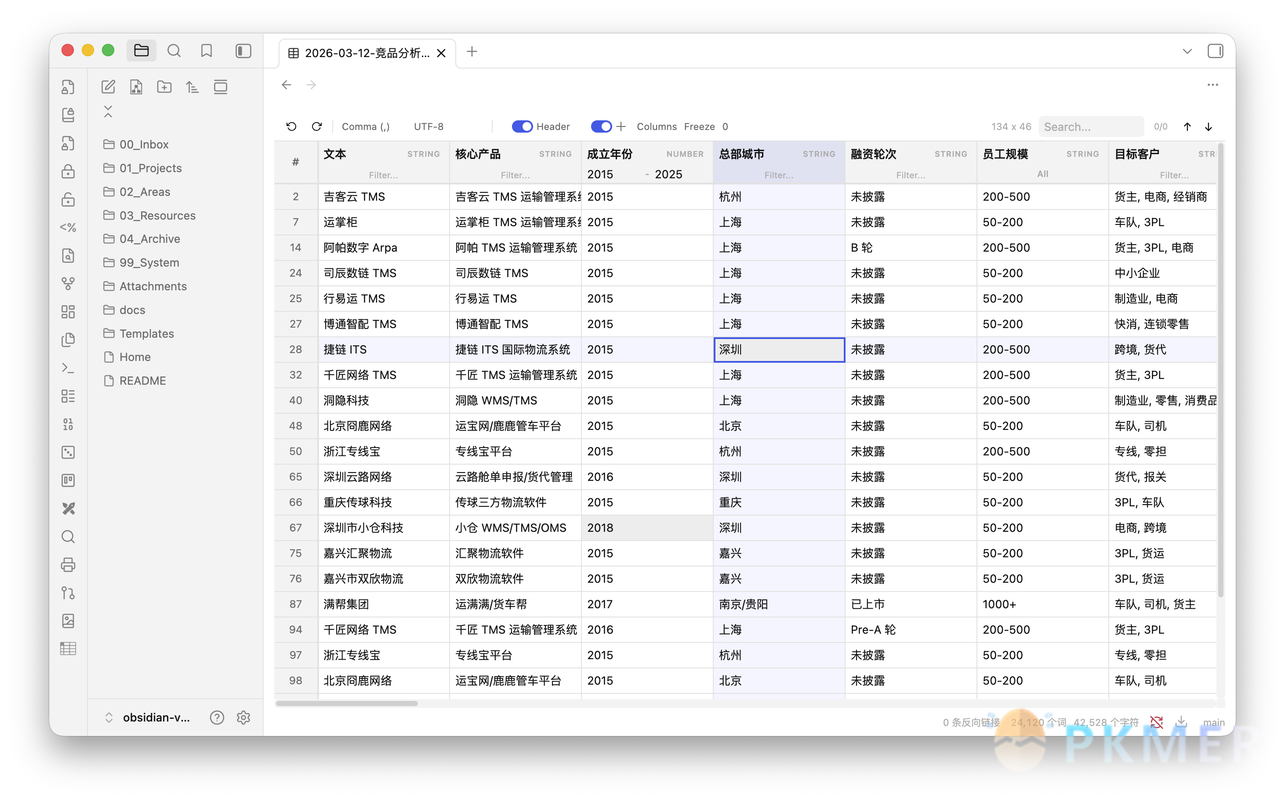Change sort order icon in explorer
Image resolution: width=1285 pixels, height=801 pixels.
tap(192, 87)
